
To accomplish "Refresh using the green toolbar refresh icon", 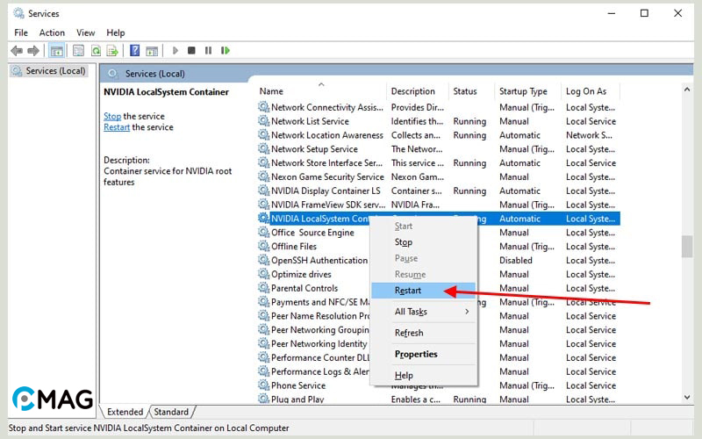I will click(x=96, y=51).
